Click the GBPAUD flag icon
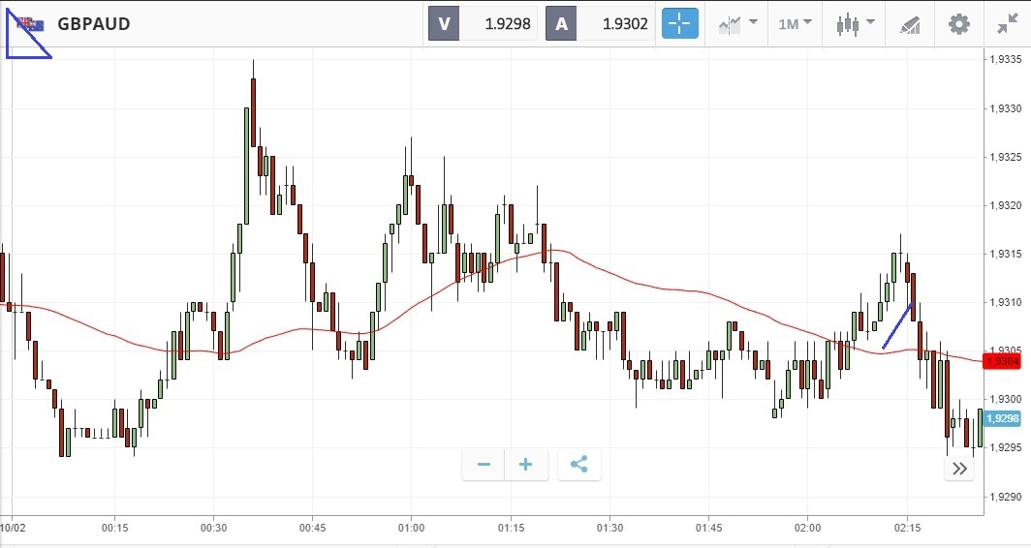Screen dimensions: 1031x548 pyautogui.click(x=30, y=24)
